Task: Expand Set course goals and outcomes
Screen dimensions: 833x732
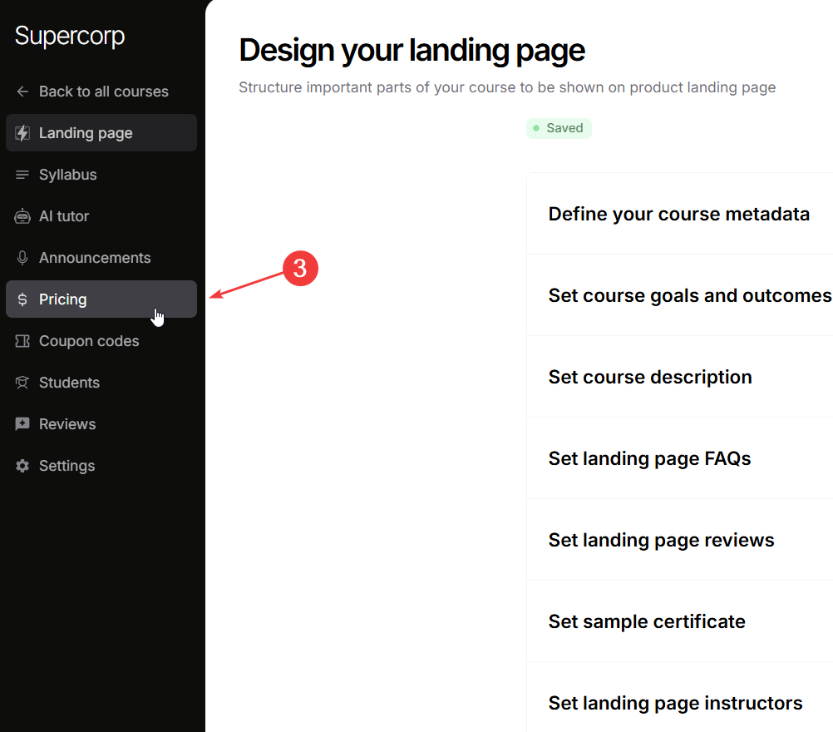Action: [x=689, y=295]
